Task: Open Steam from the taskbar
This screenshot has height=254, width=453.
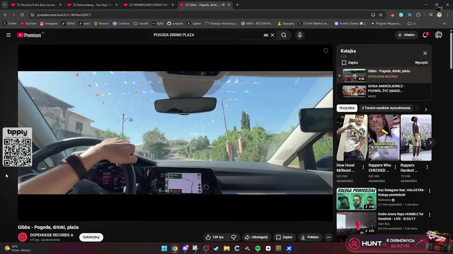Action: 216,248
